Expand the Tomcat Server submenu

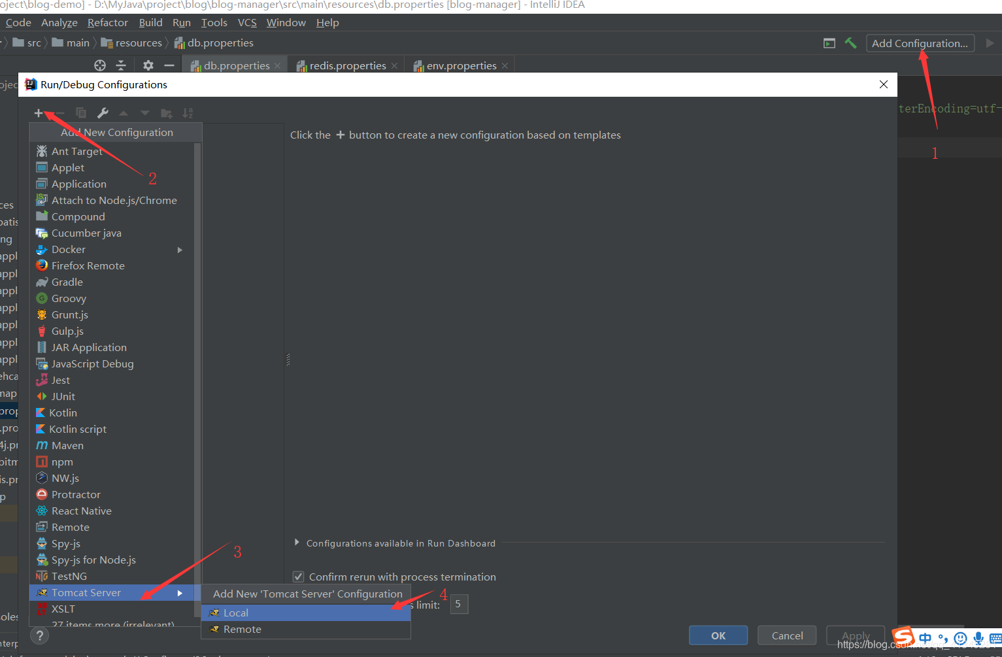(x=112, y=592)
